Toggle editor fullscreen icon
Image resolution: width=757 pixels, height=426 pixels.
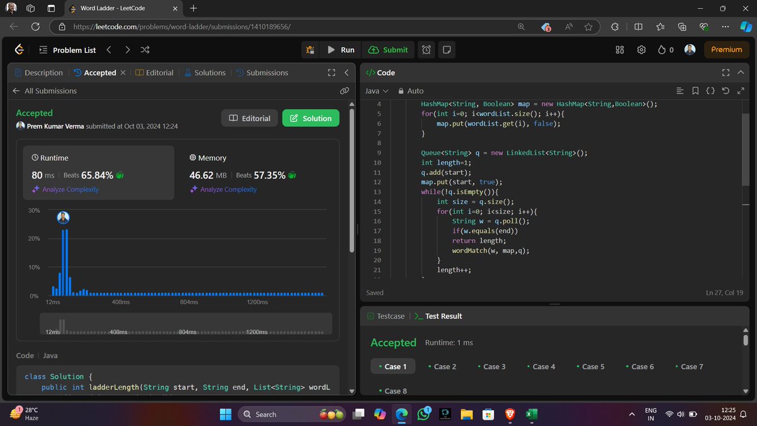click(x=741, y=91)
